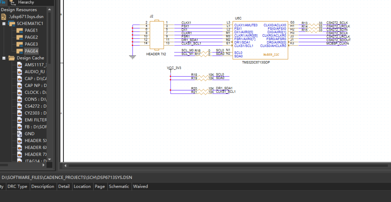Select the PAGE2 label in project tree

coord(31,37)
